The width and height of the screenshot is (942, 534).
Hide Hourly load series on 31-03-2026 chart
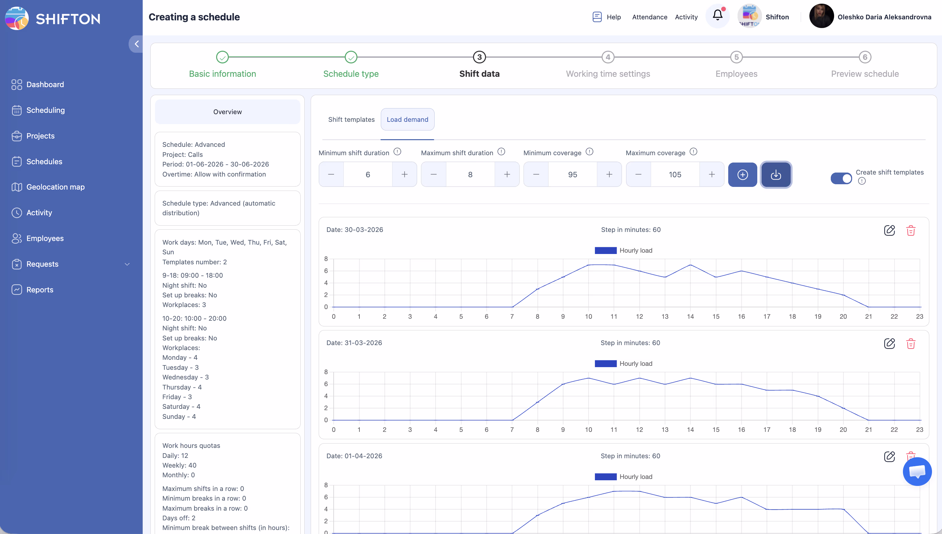(x=624, y=363)
